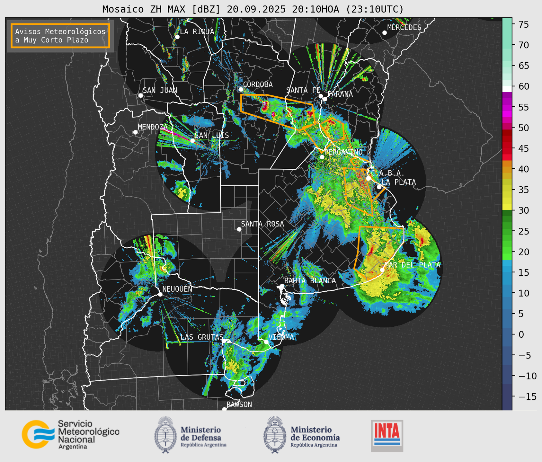Click the MERCEDES city label
542x462 pixels.
point(404,28)
